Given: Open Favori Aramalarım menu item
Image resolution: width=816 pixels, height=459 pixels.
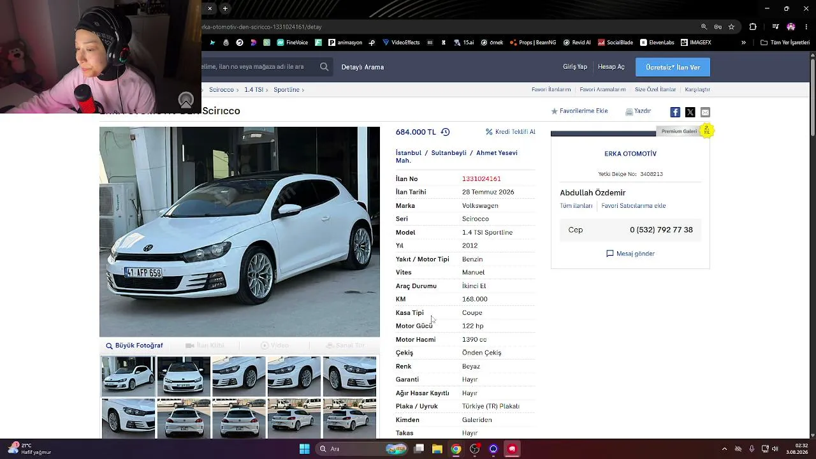Looking at the screenshot, I should point(603,90).
